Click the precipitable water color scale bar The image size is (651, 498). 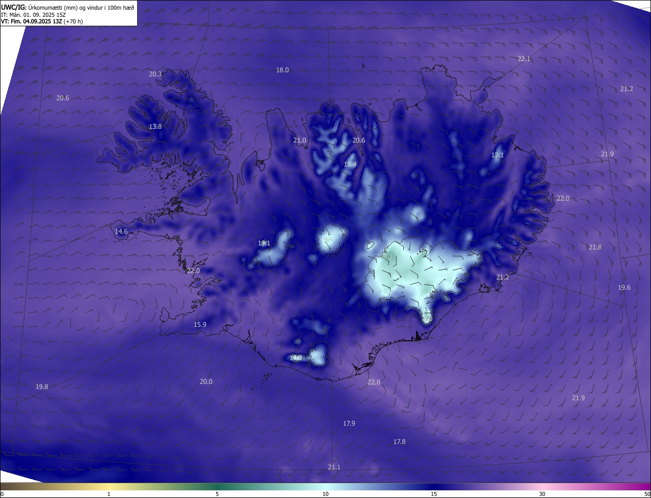coord(325,487)
